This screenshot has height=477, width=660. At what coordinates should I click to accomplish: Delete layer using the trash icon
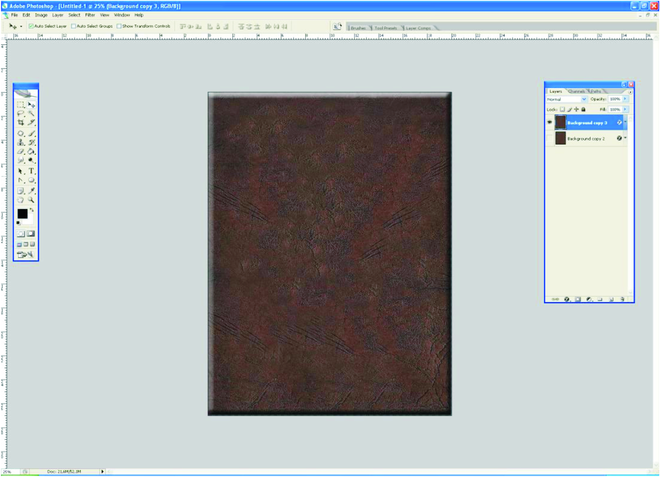(x=622, y=299)
